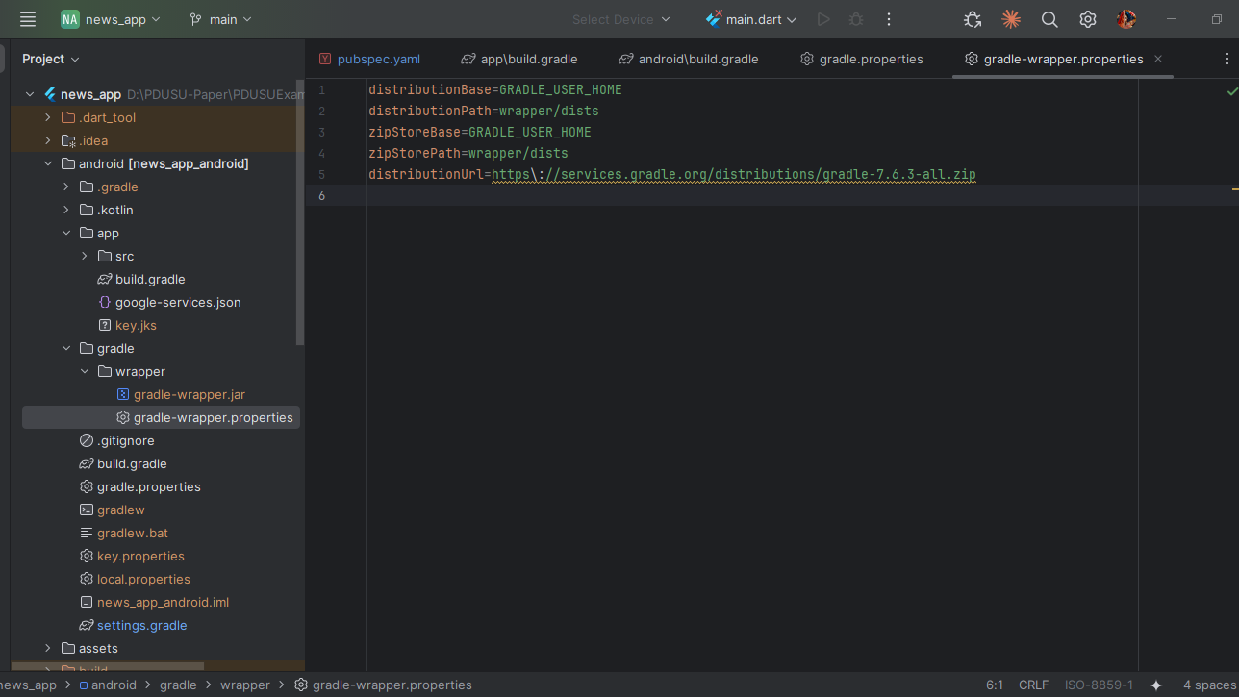Change CRLF line separator
1239x697 pixels.
(x=1034, y=685)
